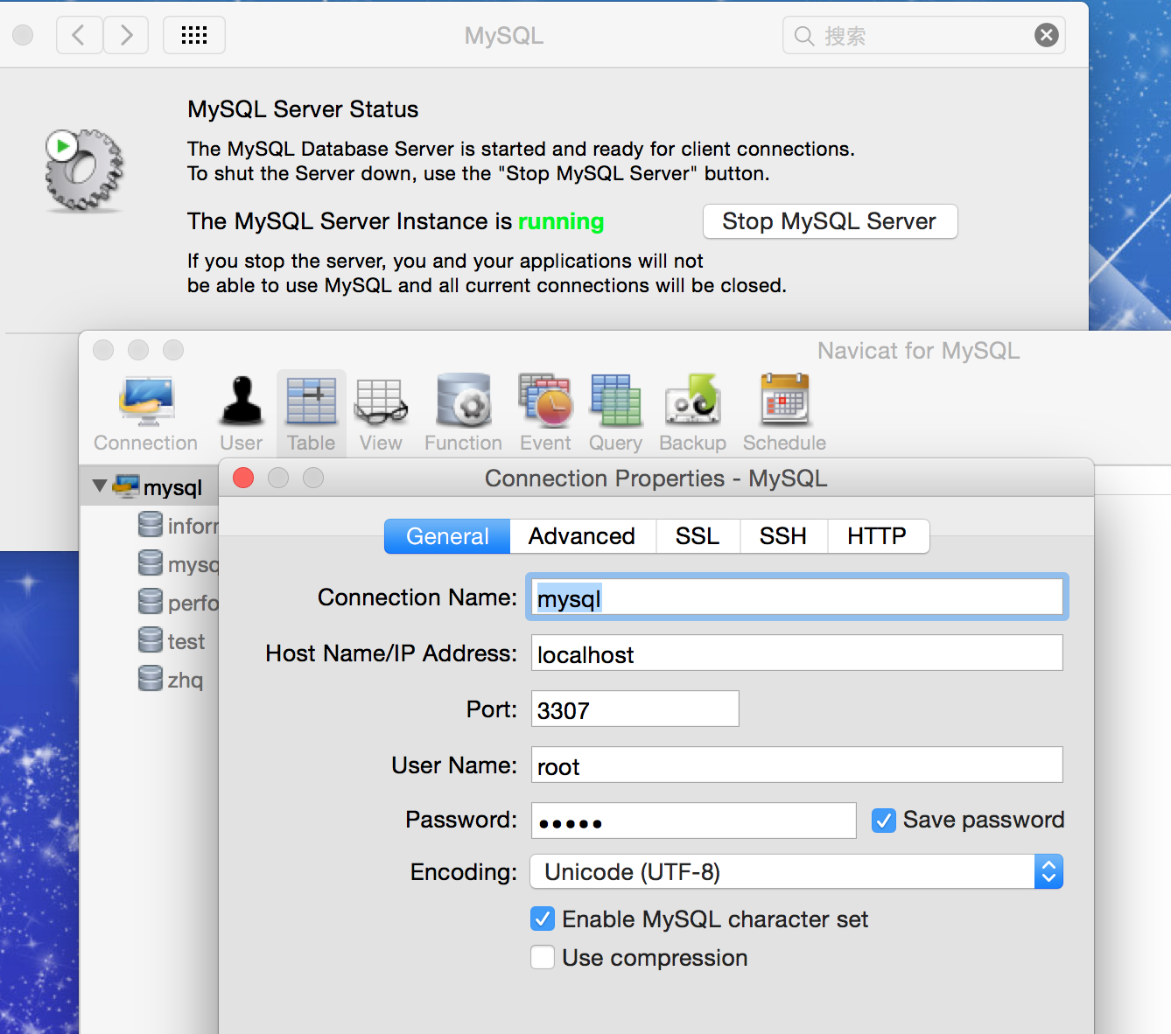Click the mysql connection icon in sidebar
This screenshot has width=1171, height=1034.
(x=126, y=486)
